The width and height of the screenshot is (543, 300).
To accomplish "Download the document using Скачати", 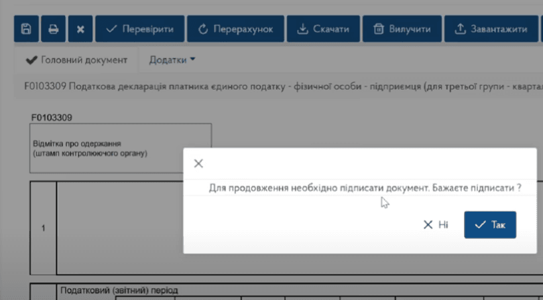I will 323,29.
